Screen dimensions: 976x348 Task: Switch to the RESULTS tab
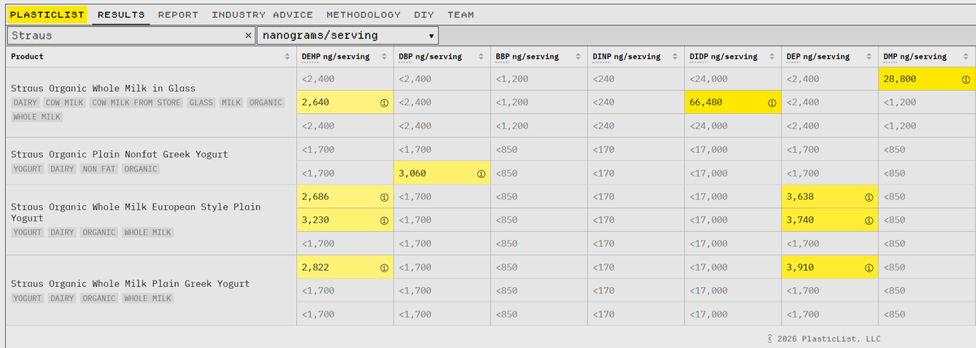click(x=121, y=15)
